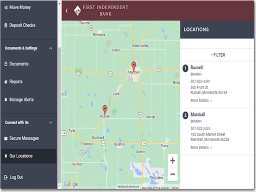Image resolution: width=256 pixels, height=192 pixels.
Task: Click the Google logo on the map
Action: pos(71,184)
